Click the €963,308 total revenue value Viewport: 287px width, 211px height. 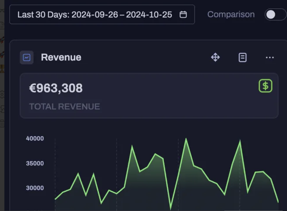pos(56,88)
